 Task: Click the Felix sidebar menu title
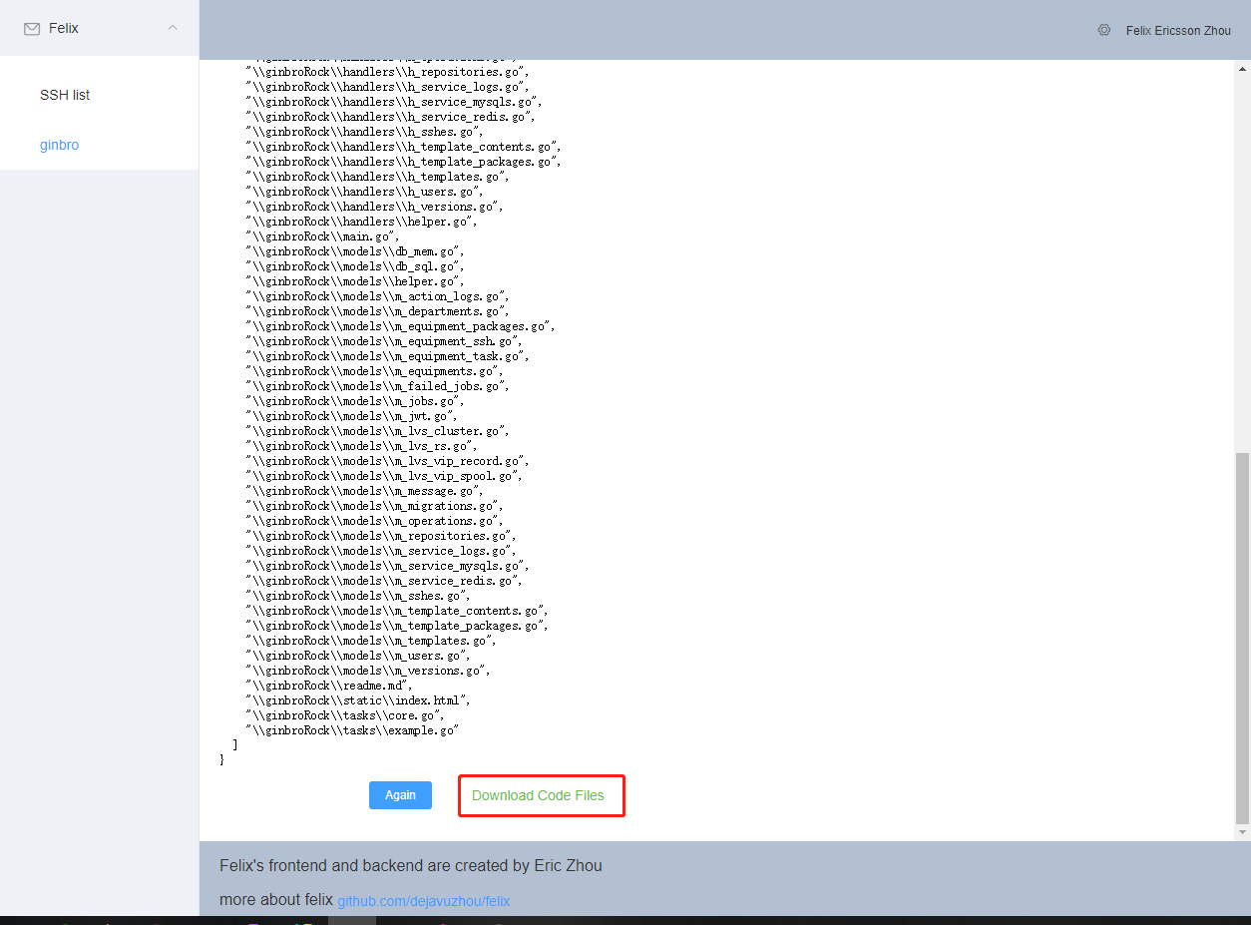point(64,29)
